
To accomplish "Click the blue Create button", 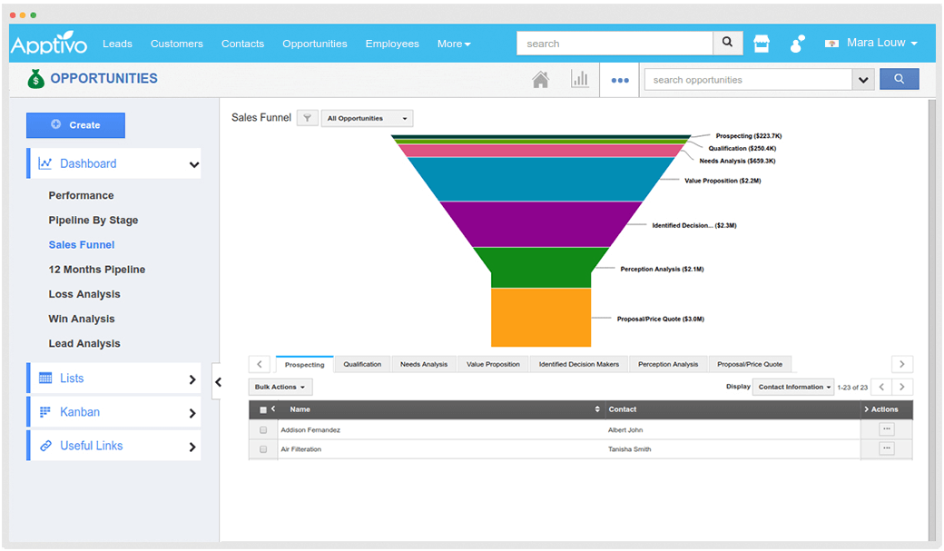I will (x=75, y=124).
